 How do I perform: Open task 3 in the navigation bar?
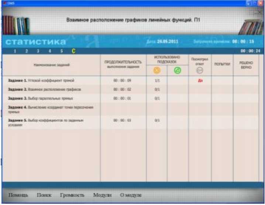point(38,51)
